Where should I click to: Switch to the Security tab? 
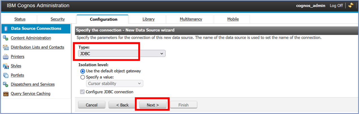pyautogui.click(x=58, y=19)
